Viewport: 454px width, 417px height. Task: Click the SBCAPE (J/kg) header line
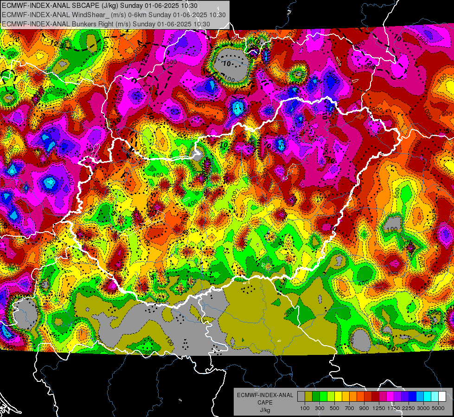(x=100, y=6)
